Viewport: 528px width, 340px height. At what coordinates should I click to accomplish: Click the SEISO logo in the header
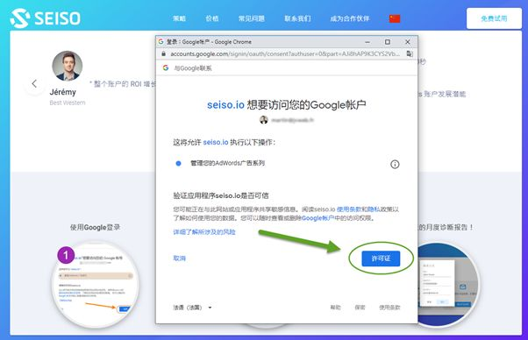point(45,18)
